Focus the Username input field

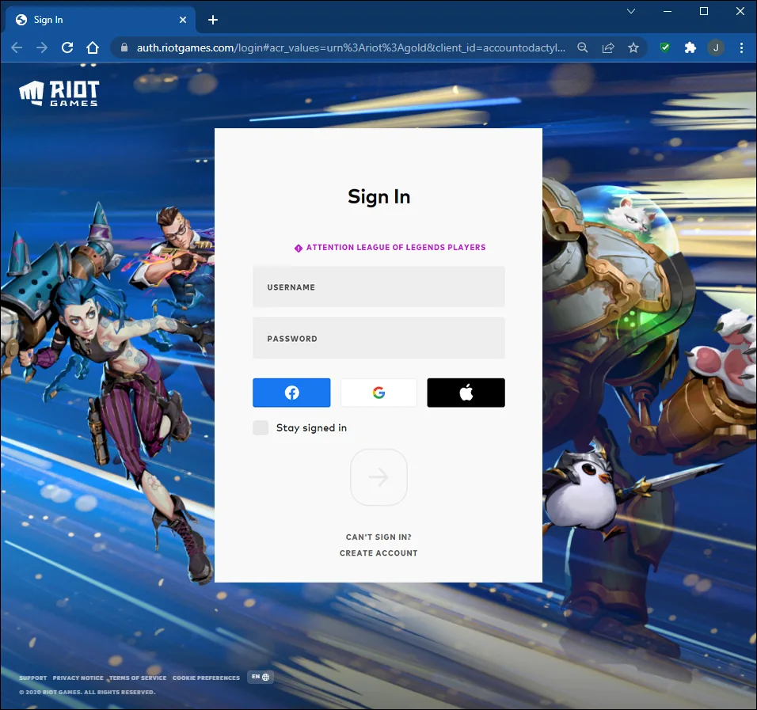[x=378, y=287]
